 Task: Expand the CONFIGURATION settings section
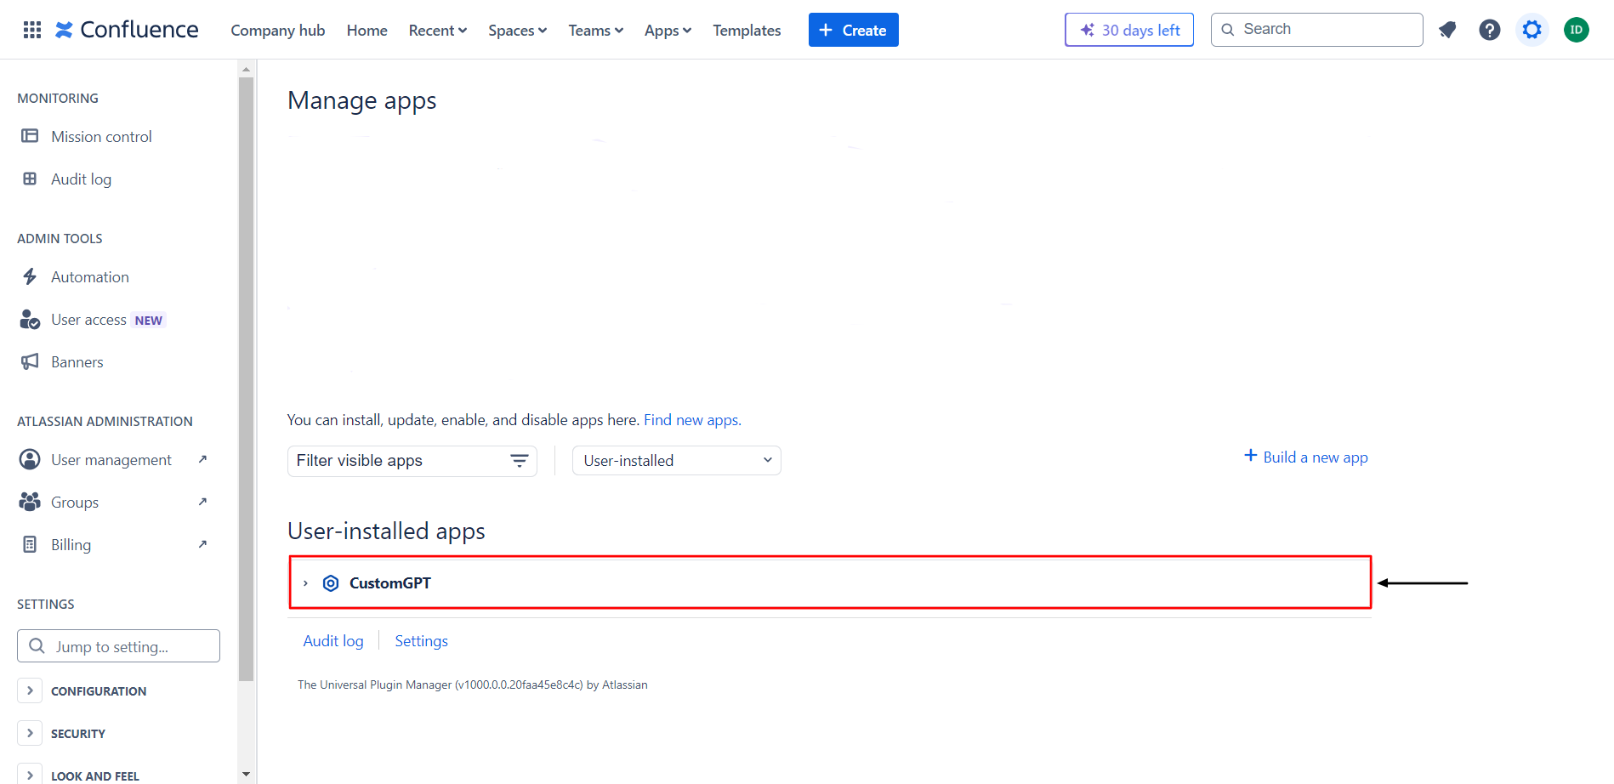coord(30,690)
